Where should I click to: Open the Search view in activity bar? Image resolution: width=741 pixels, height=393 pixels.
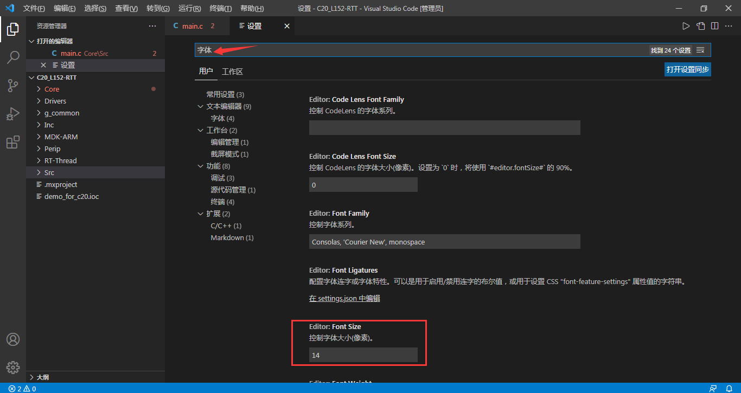[x=13, y=57]
